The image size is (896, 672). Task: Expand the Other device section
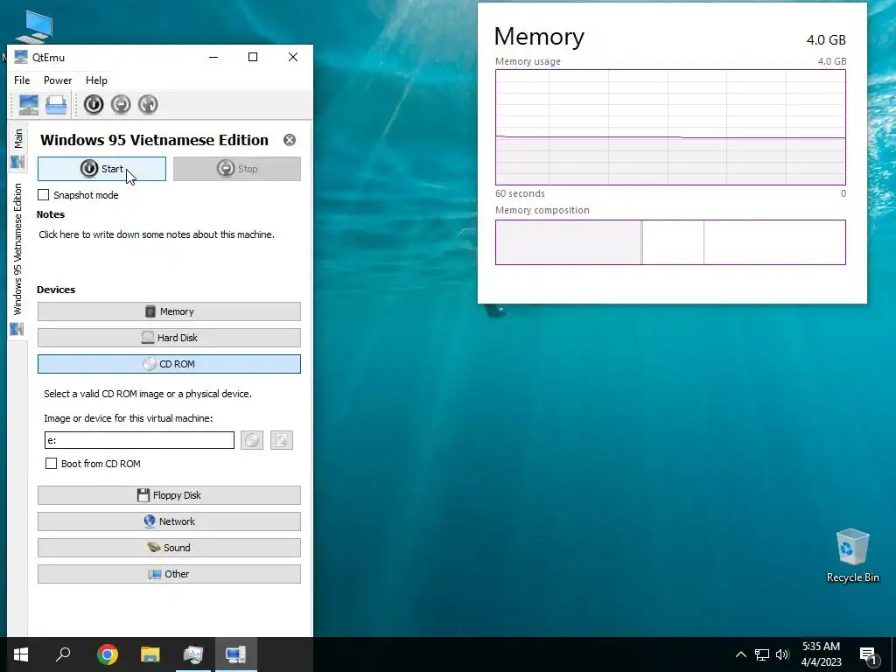(169, 574)
